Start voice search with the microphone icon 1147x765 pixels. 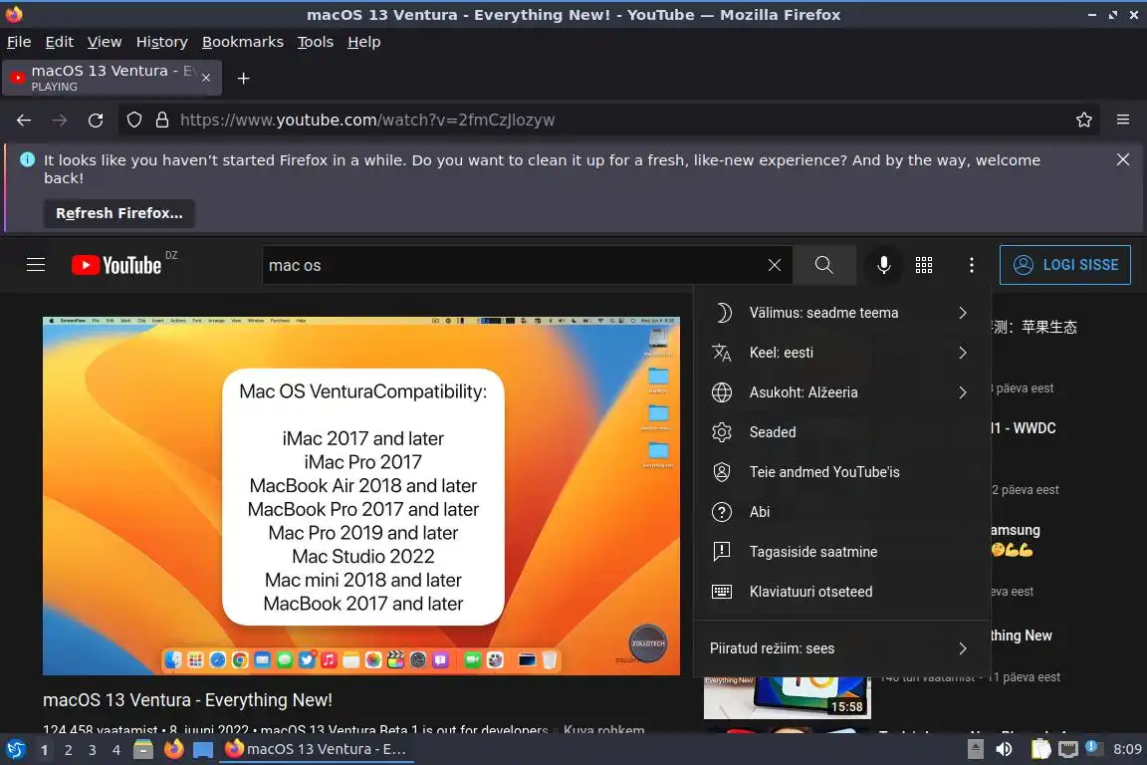884,265
